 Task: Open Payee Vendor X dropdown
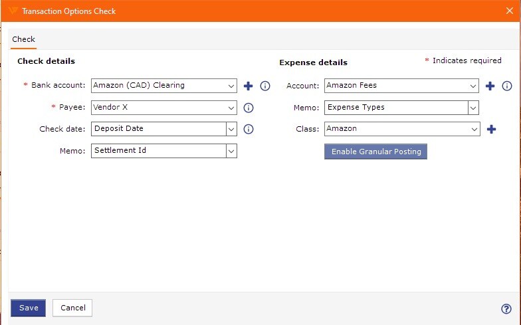click(164, 108)
